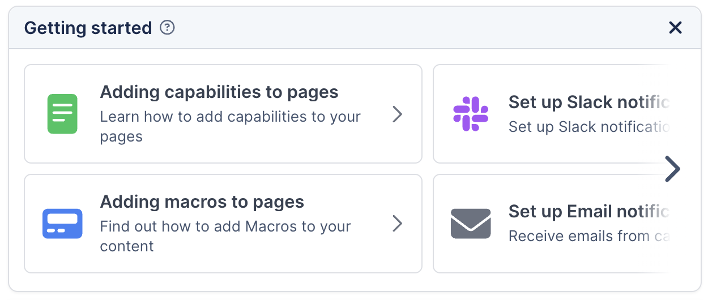Close the Getting started panel

675,28
